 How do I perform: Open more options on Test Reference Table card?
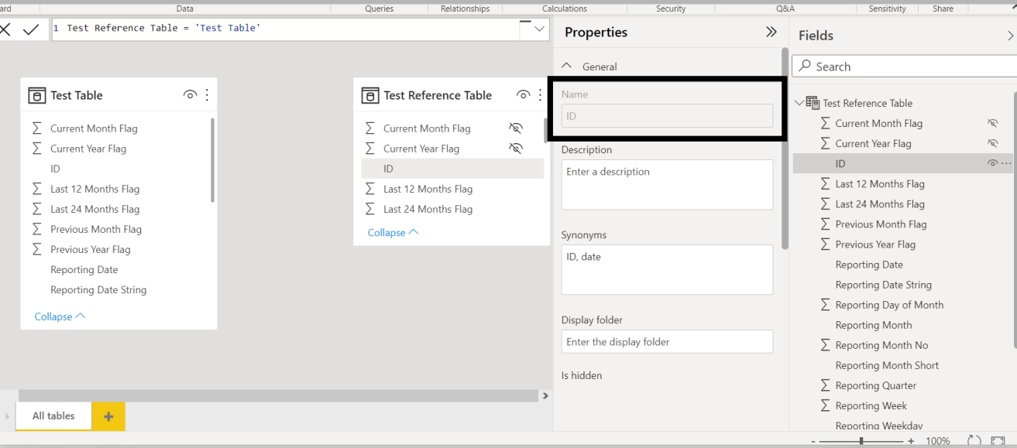pos(540,95)
